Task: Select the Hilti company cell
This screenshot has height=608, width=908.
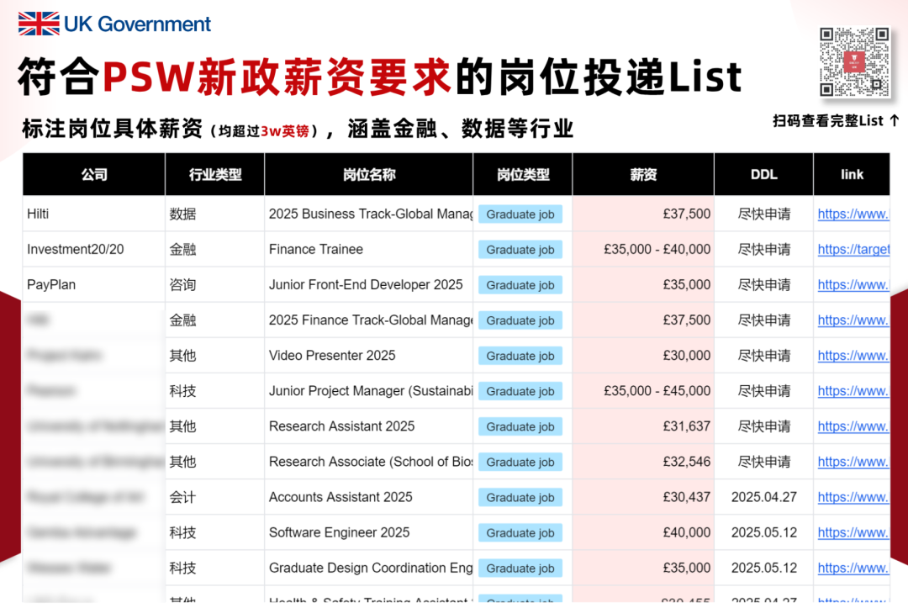Action: tap(94, 214)
